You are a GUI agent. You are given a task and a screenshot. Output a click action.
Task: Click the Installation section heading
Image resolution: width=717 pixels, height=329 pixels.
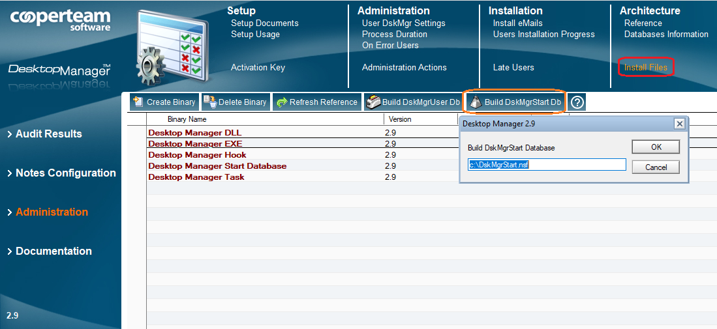515,10
